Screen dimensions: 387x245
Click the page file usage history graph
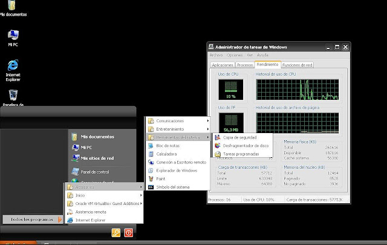298,123
